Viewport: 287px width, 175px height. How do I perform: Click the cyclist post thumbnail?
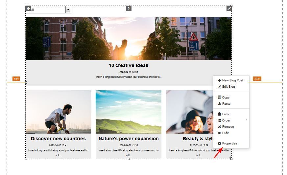(58, 112)
